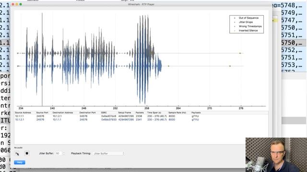Click packet count 2338 cell
The image size is (307, 172).
coord(139,116)
